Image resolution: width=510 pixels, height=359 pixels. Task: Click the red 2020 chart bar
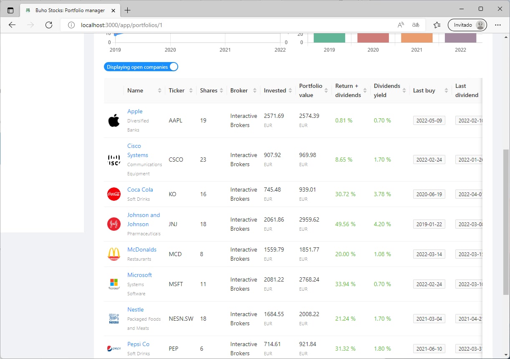(x=373, y=38)
